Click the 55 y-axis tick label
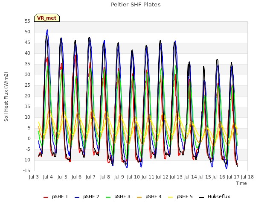This screenshot has width=273, height=205. (27, 21)
